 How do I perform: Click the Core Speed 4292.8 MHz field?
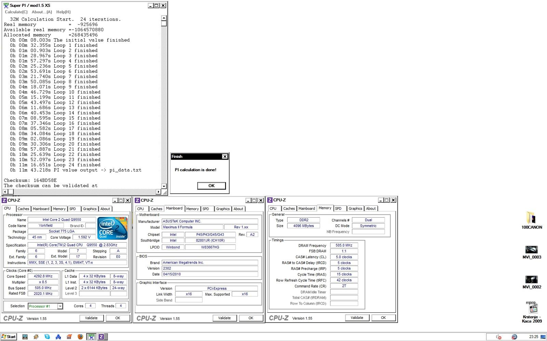pyautogui.click(x=43, y=276)
